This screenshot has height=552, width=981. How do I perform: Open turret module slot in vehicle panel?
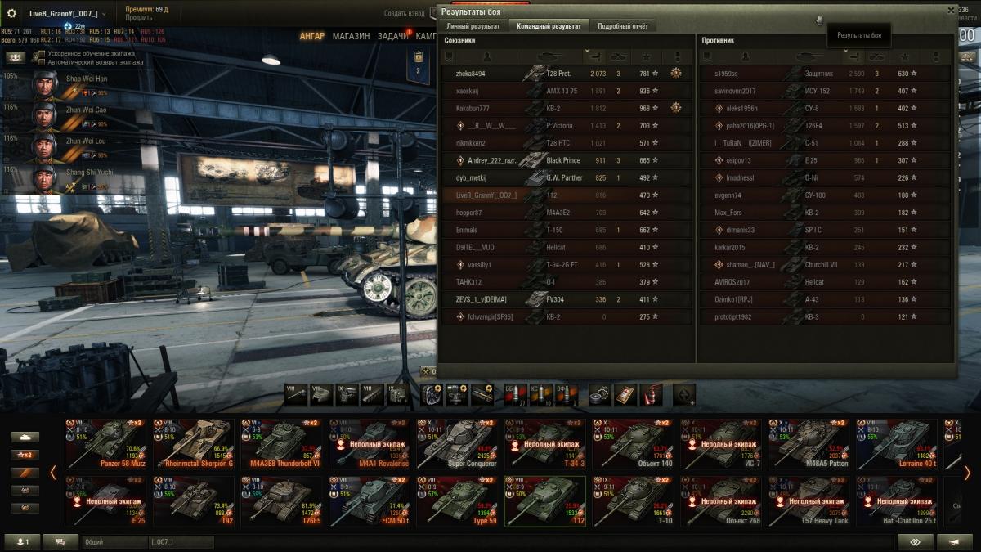321,394
